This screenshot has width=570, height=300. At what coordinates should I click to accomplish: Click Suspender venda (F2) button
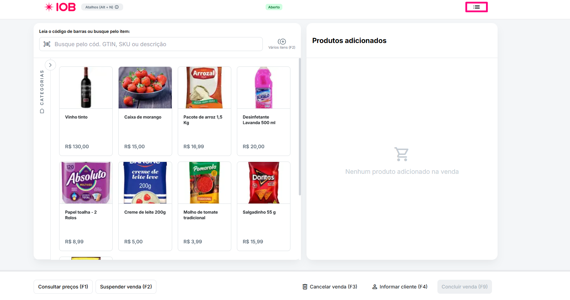tap(126, 287)
